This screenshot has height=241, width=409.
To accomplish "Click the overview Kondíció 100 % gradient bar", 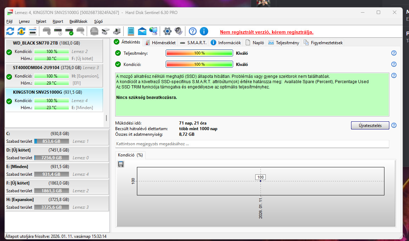I will [x=199, y=64].
